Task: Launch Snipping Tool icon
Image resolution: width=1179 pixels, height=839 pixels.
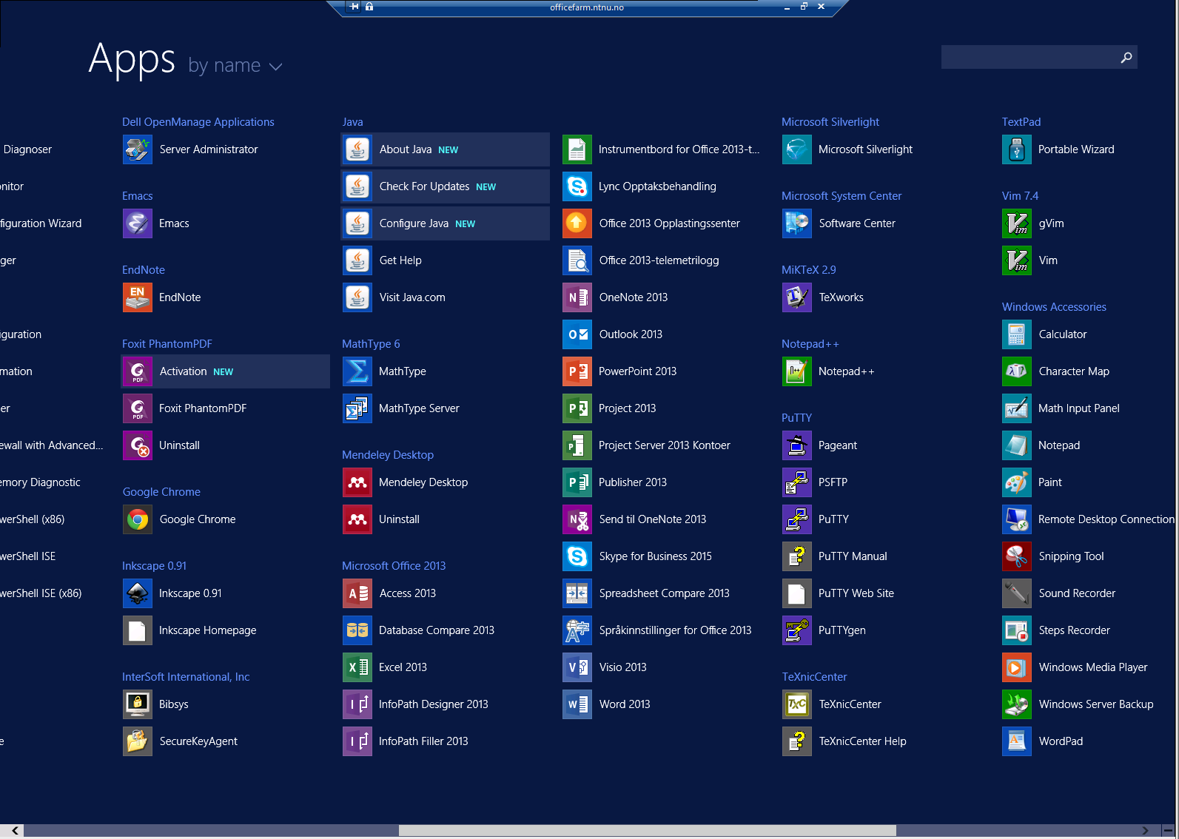Action: coord(1017,556)
